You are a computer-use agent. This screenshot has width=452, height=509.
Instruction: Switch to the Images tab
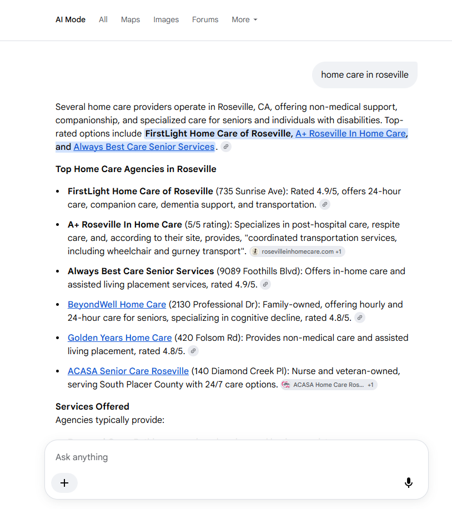(166, 19)
